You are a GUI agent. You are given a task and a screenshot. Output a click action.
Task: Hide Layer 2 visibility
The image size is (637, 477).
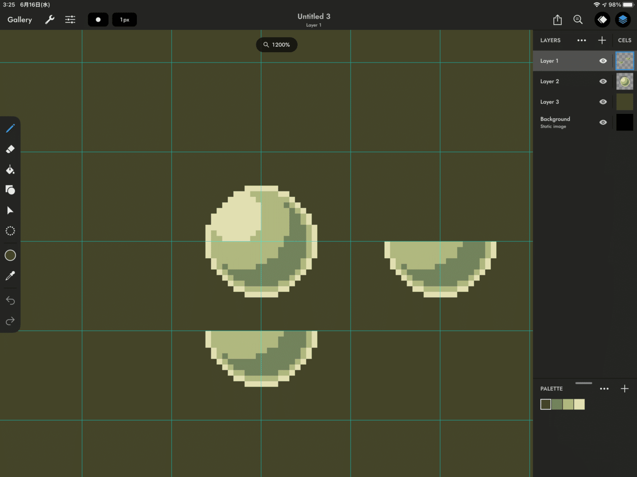(x=603, y=81)
